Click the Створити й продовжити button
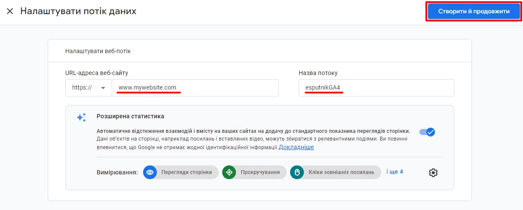The image size is (523, 210). pos(474,12)
